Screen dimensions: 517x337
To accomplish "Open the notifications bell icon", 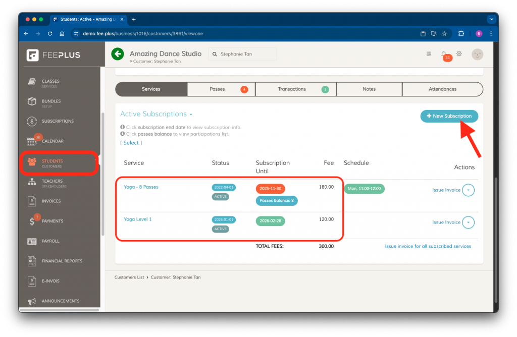I will click(x=444, y=53).
